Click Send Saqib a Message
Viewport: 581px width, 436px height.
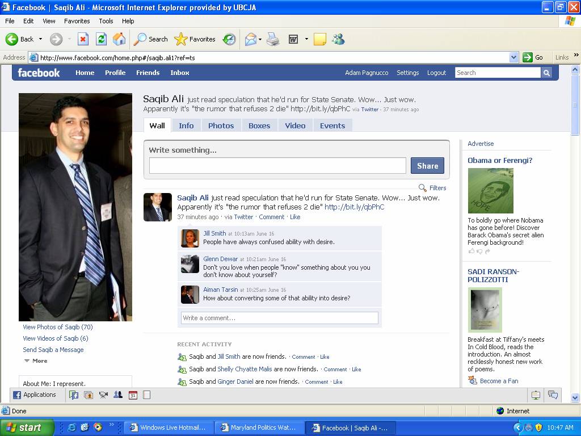53,350
